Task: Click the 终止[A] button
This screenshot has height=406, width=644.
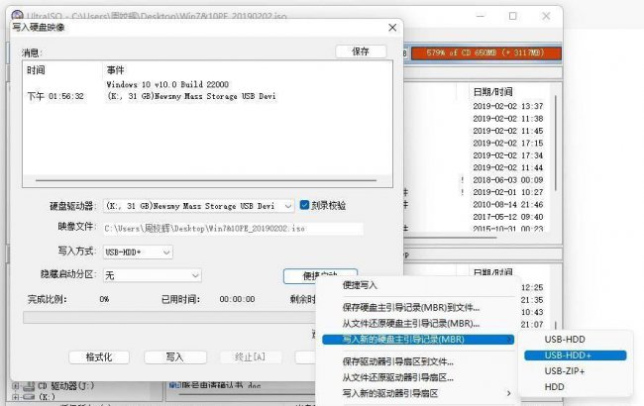Action: coord(250,356)
